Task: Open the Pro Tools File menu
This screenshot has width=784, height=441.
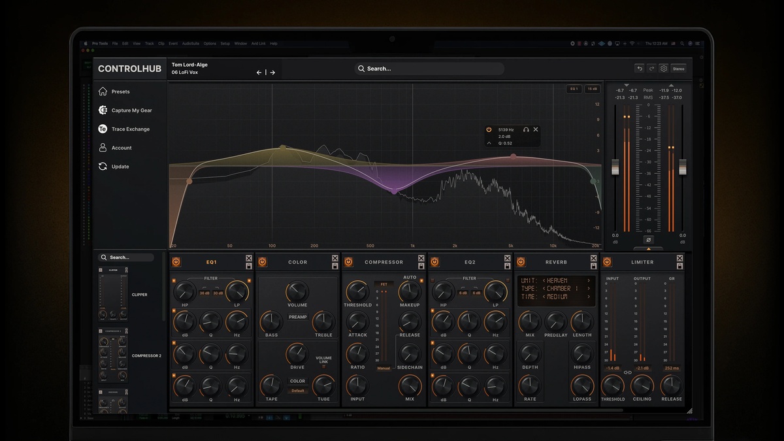Action: (x=115, y=44)
